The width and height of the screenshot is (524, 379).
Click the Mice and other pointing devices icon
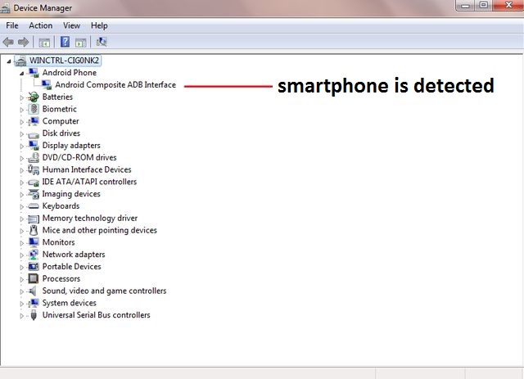[34, 230]
